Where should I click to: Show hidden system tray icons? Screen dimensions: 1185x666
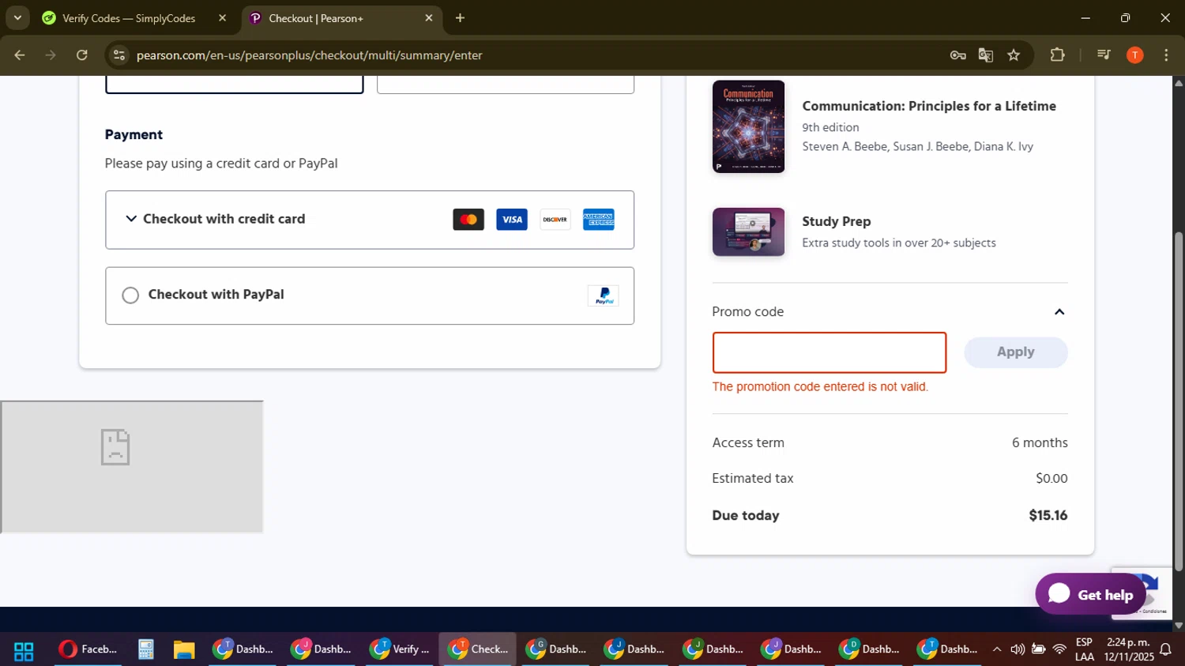pyautogui.click(x=997, y=649)
